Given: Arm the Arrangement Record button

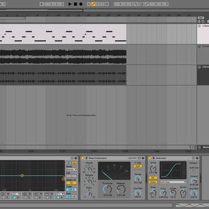Looking at the screenshot, I should [x=81, y=4].
